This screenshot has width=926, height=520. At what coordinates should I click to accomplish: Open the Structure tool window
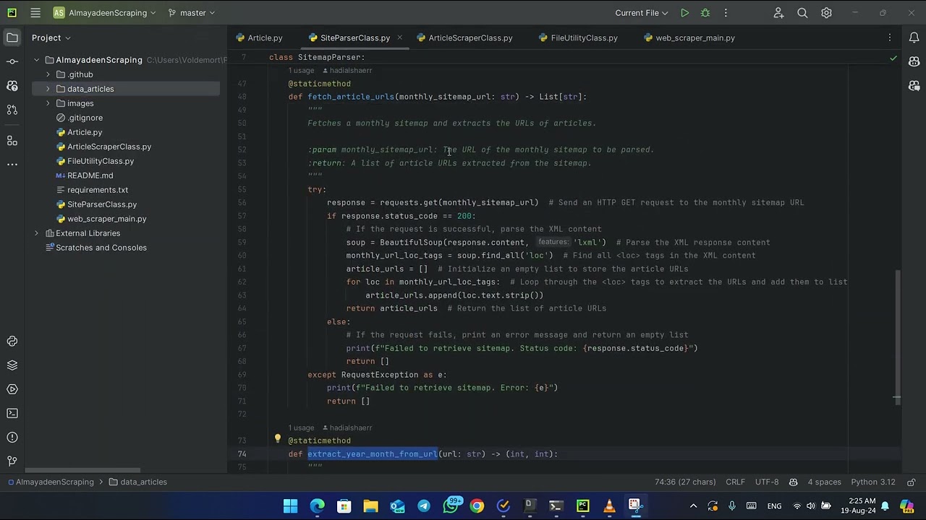(12, 140)
